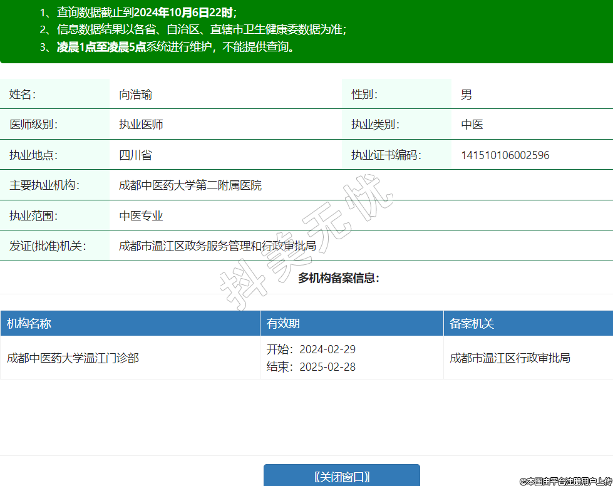The image size is (613, 486).
Task: Click the 成都市温江区行政审批局 table cell
Action: click(x=510, y=358)
